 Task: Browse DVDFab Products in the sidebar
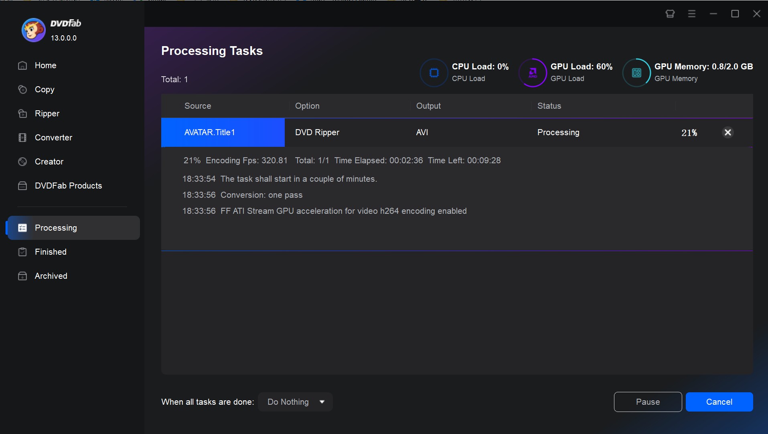click(x=68, y=186)
